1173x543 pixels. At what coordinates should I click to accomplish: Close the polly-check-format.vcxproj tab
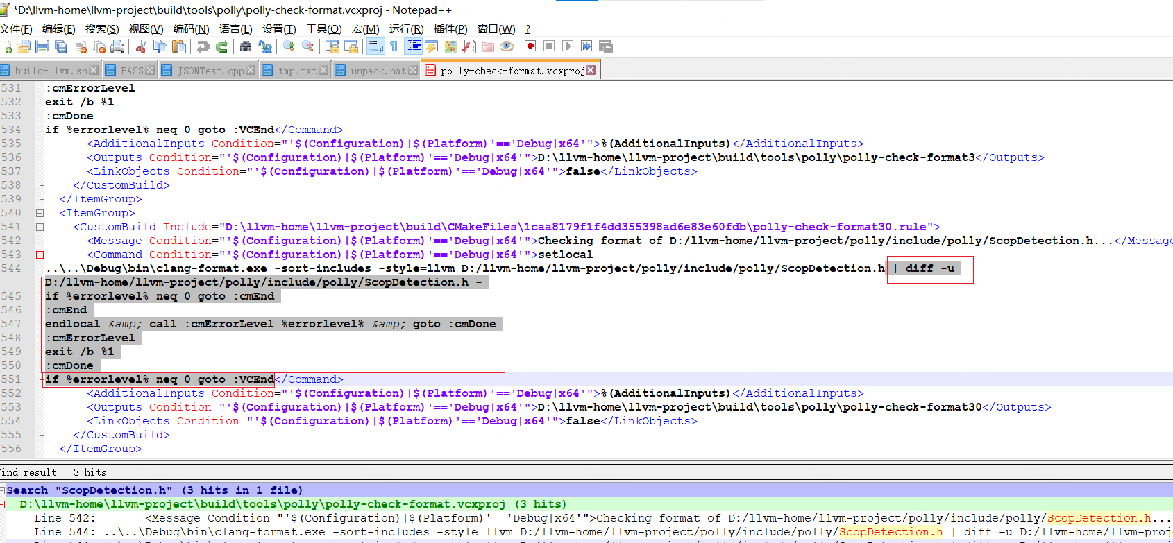[591, 71]
